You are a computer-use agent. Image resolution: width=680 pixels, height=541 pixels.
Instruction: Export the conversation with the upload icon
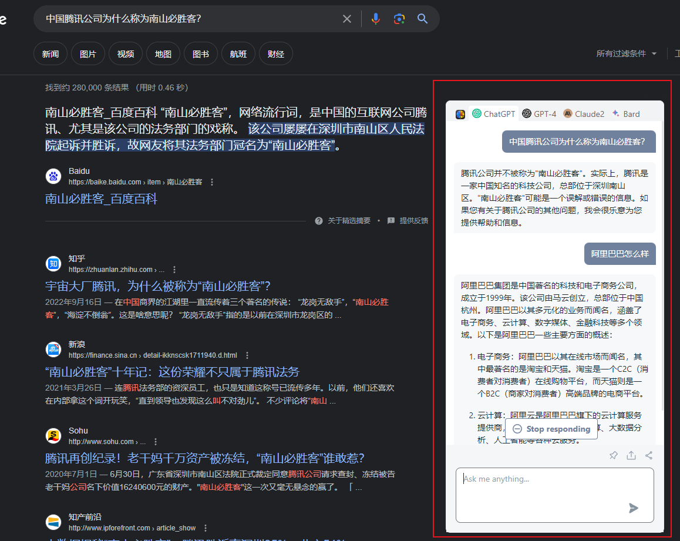click(x=631, y=455)
